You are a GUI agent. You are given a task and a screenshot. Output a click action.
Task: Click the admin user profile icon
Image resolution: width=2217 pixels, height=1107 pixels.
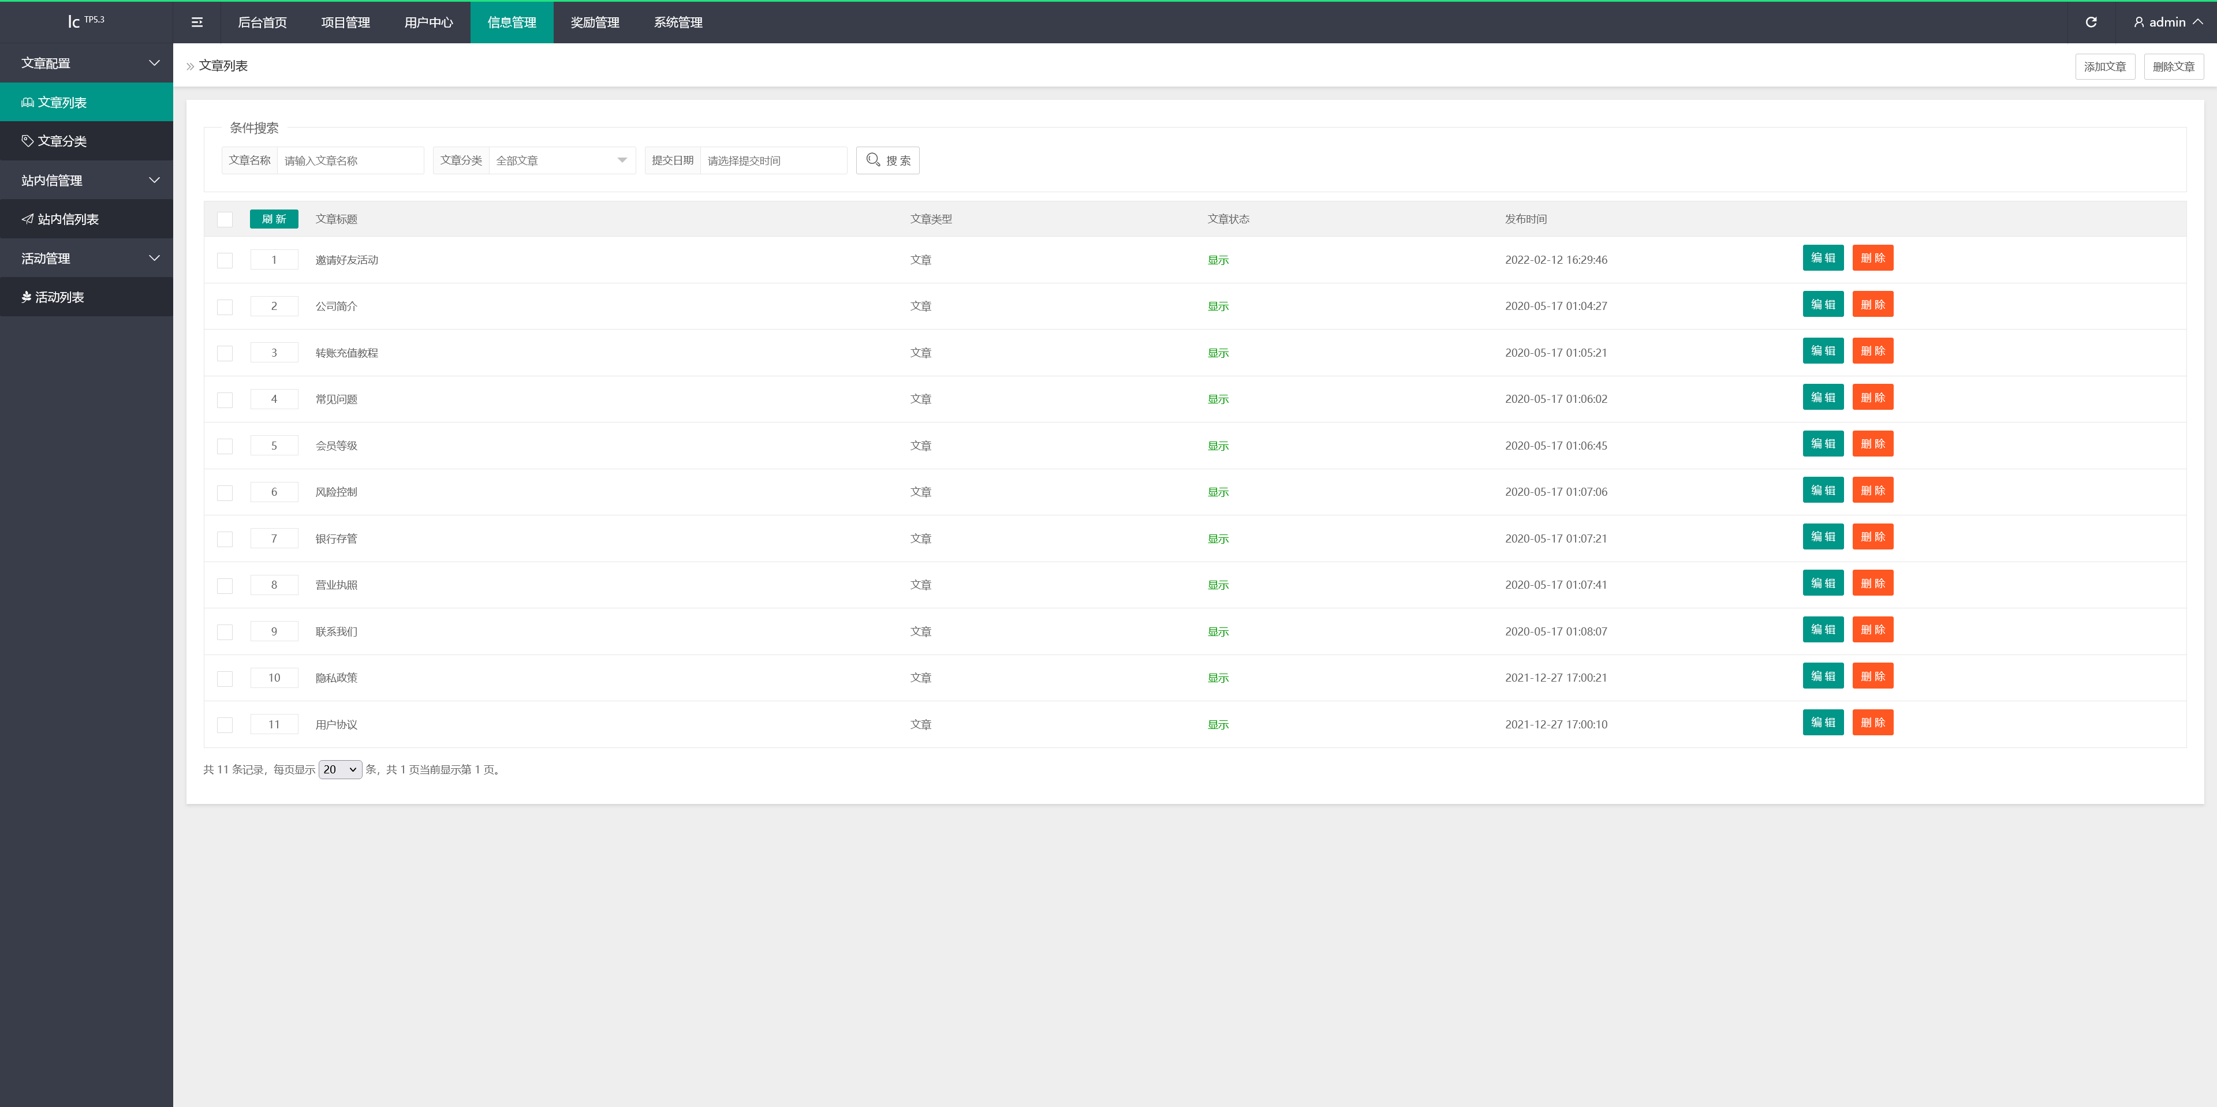pyautogui.click(x=2138, y=23)
